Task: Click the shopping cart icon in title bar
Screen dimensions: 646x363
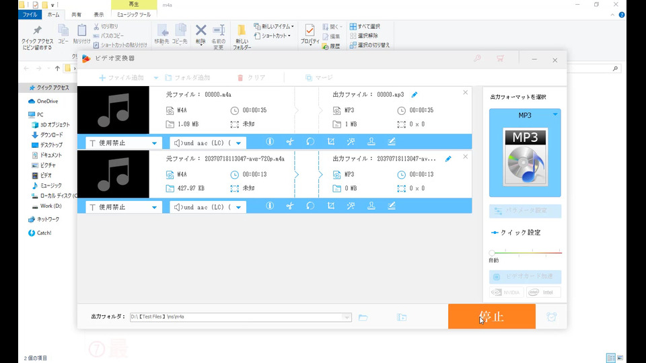Action: [x=500, y=58]
